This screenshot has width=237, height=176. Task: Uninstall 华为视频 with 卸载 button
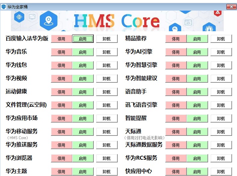[107, 79]
